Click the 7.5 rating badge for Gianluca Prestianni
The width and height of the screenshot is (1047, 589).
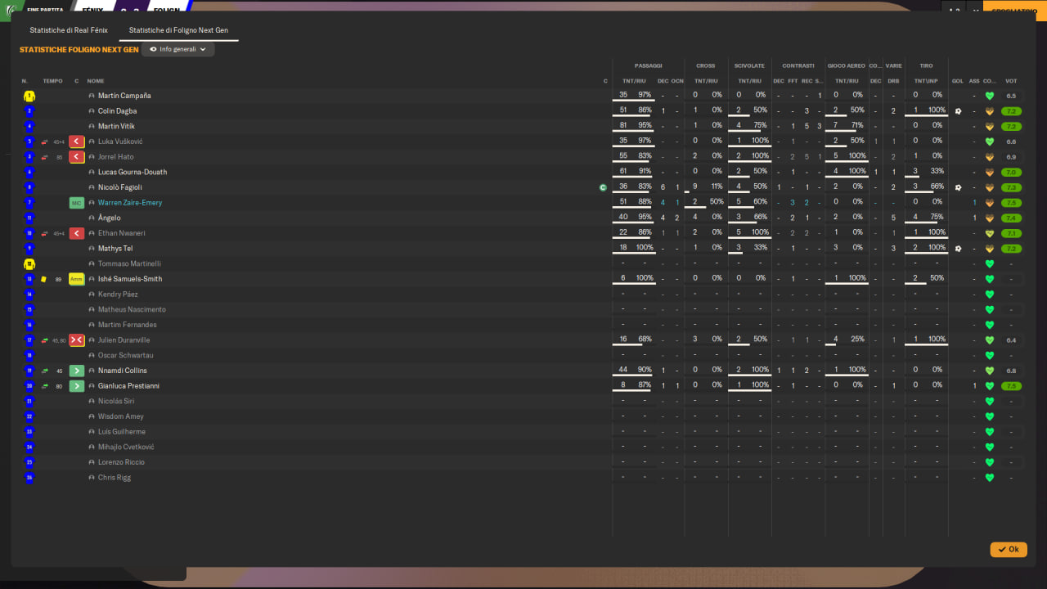point(1011,386)
